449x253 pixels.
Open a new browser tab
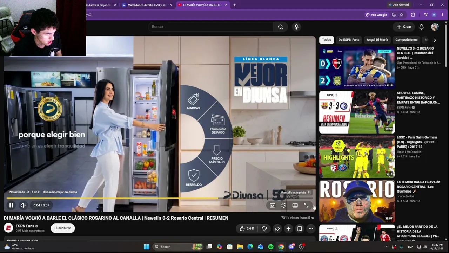(235, 5)
